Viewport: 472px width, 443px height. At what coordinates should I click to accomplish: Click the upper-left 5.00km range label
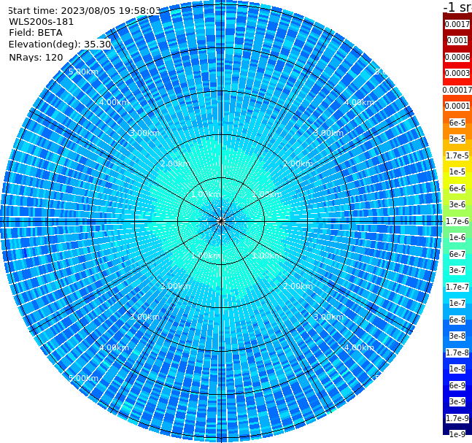(83, 72)
